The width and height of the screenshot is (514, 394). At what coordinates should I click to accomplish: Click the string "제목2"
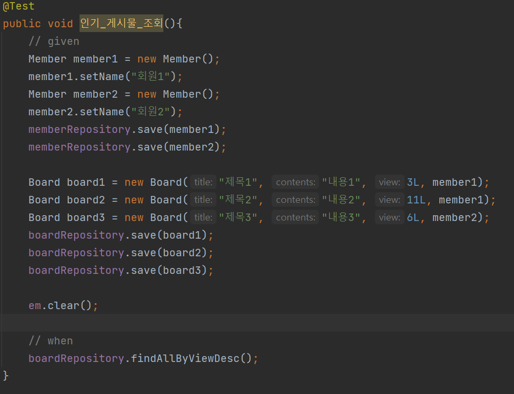[238, 200]
